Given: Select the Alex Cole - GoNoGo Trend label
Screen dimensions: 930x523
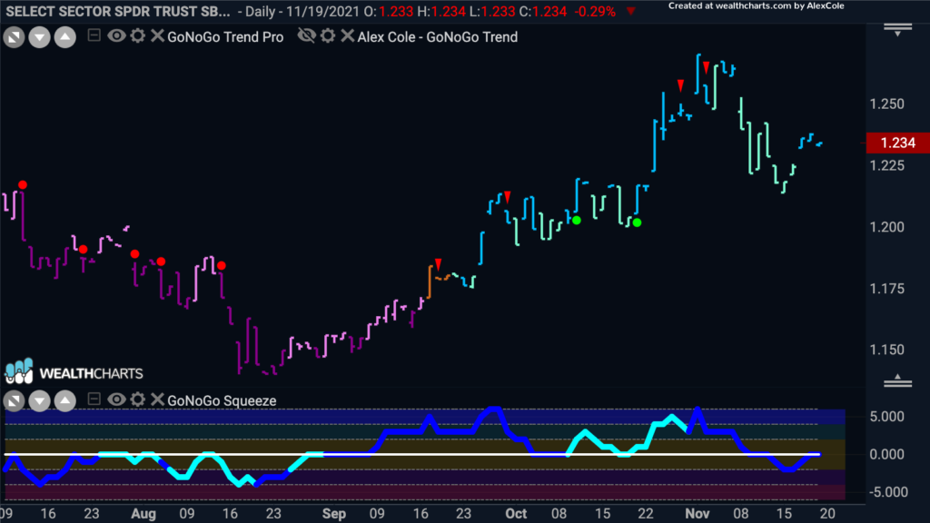Looking at the screenshot, I should tap(437, 36).
